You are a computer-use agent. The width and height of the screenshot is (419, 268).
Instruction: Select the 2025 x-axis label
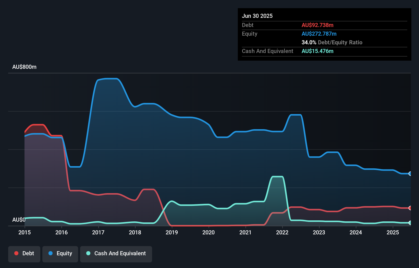point(393,232)
